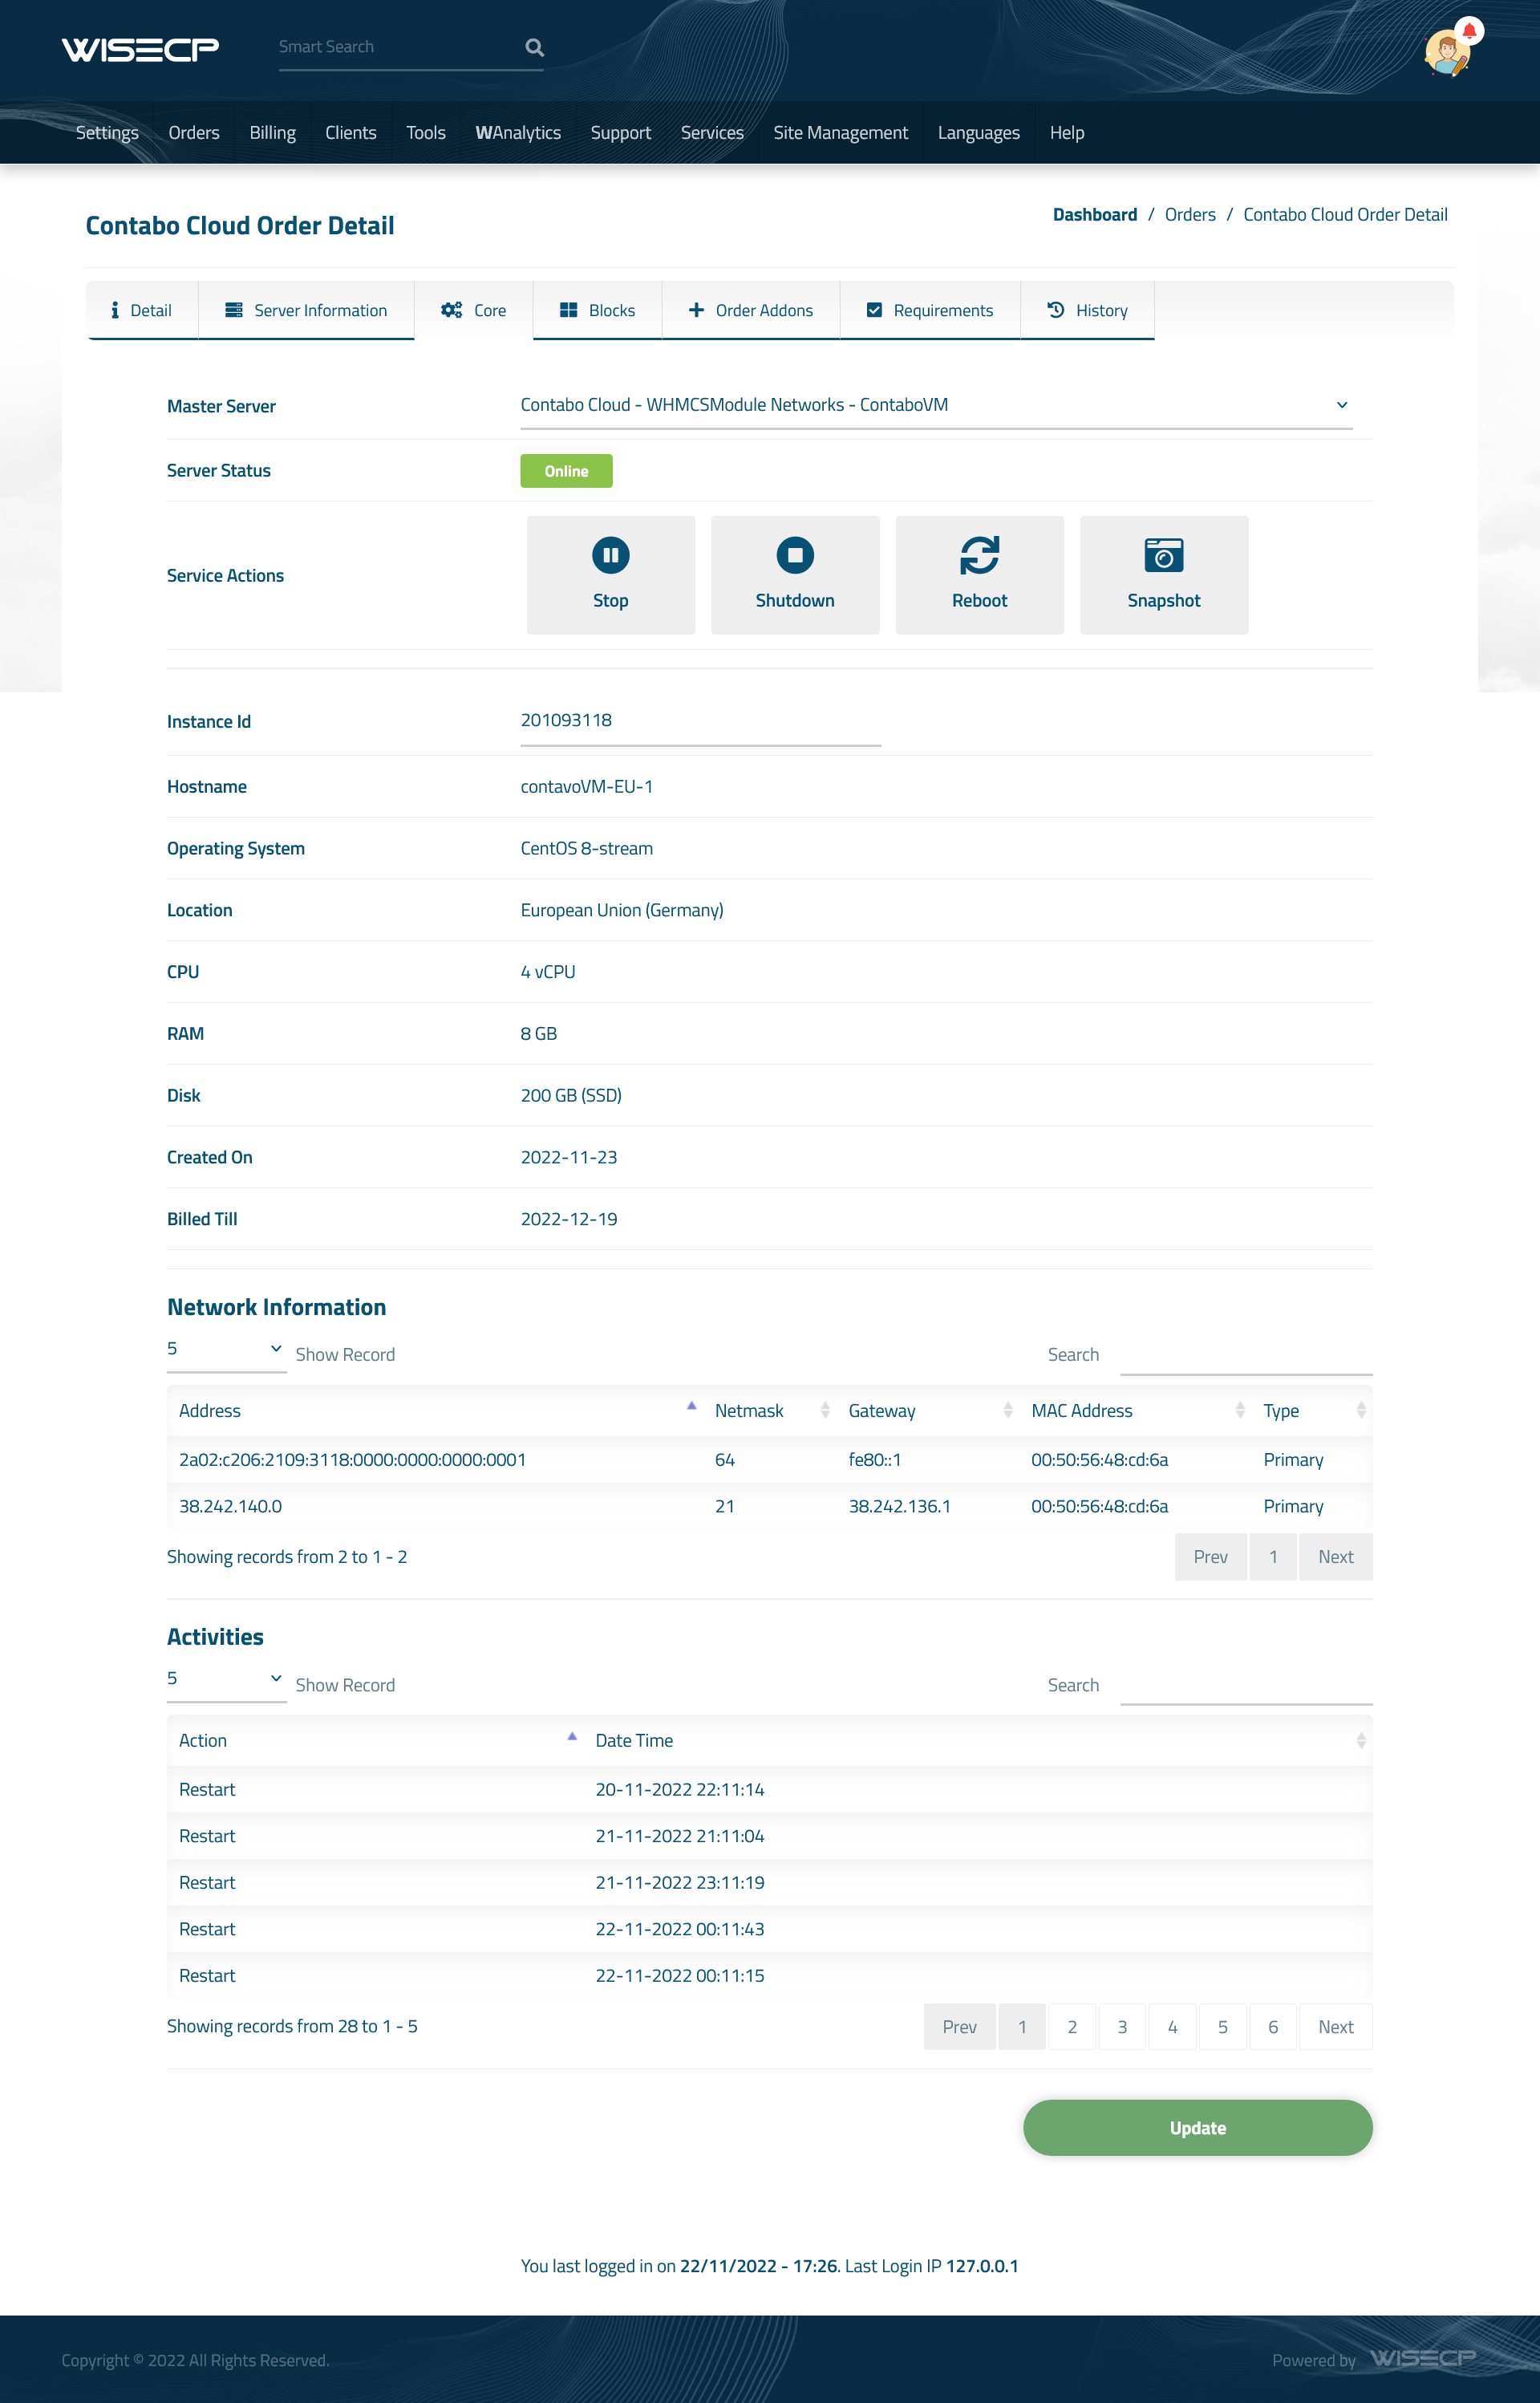Go to Activities page 2
Viewport: 1540px width, 2403px height.
pyautogui.click(x=1072, y=2026)
